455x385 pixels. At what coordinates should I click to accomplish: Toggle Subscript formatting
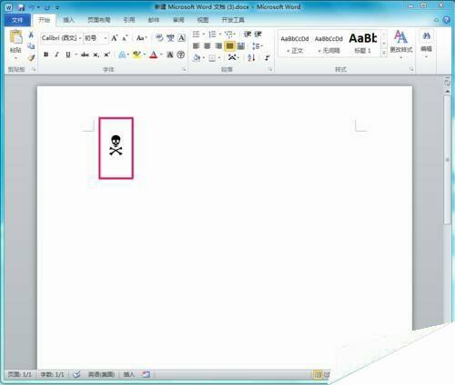coord(96,54)
